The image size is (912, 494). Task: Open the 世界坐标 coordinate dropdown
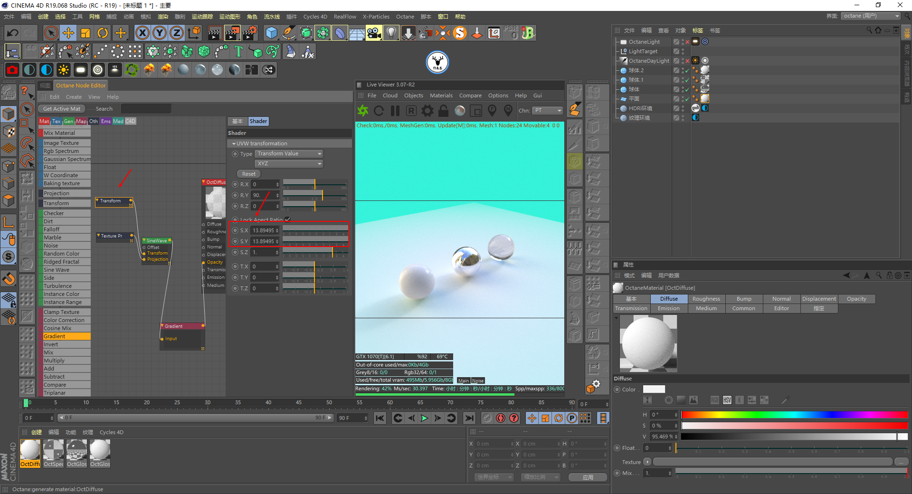pos(494,477)
